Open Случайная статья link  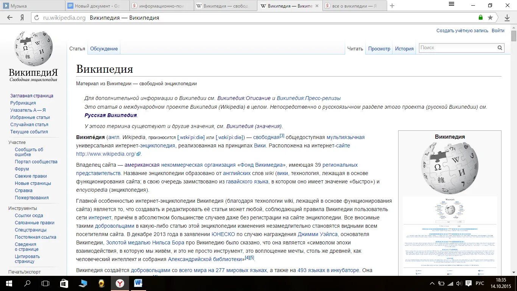click(29, 125)
